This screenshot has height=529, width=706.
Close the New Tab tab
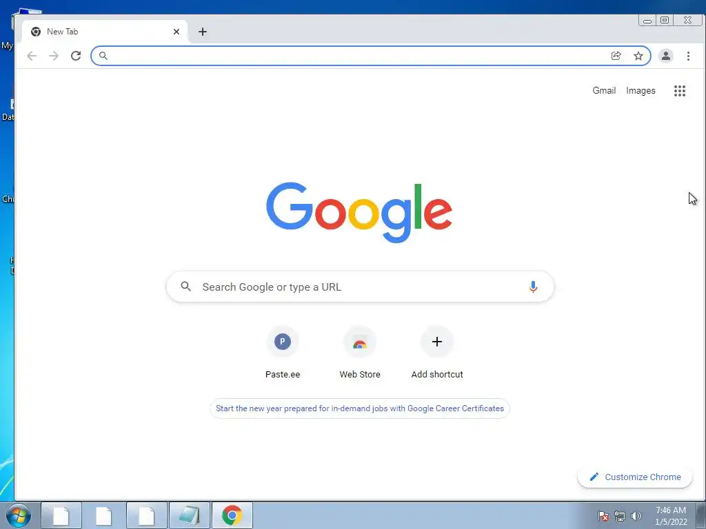click(176, 32)
